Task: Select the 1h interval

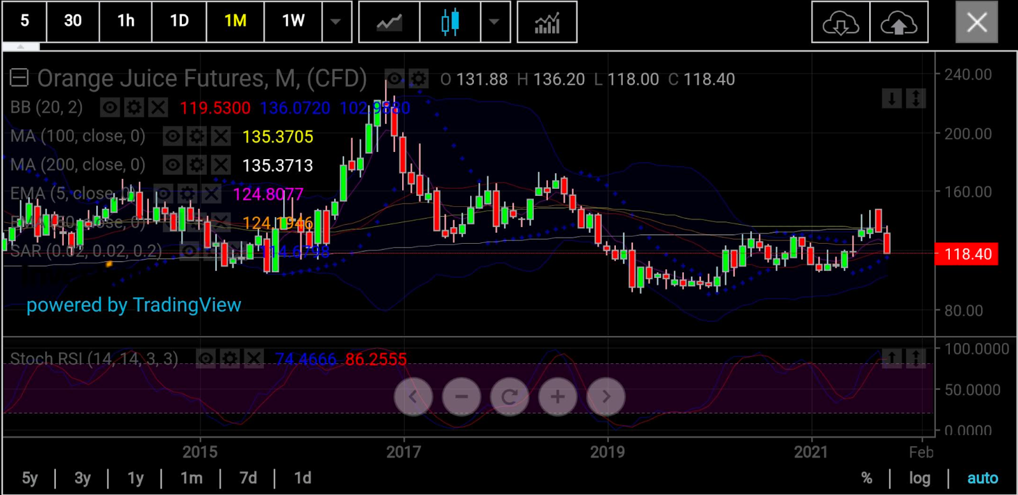Action: pos(126,22)
